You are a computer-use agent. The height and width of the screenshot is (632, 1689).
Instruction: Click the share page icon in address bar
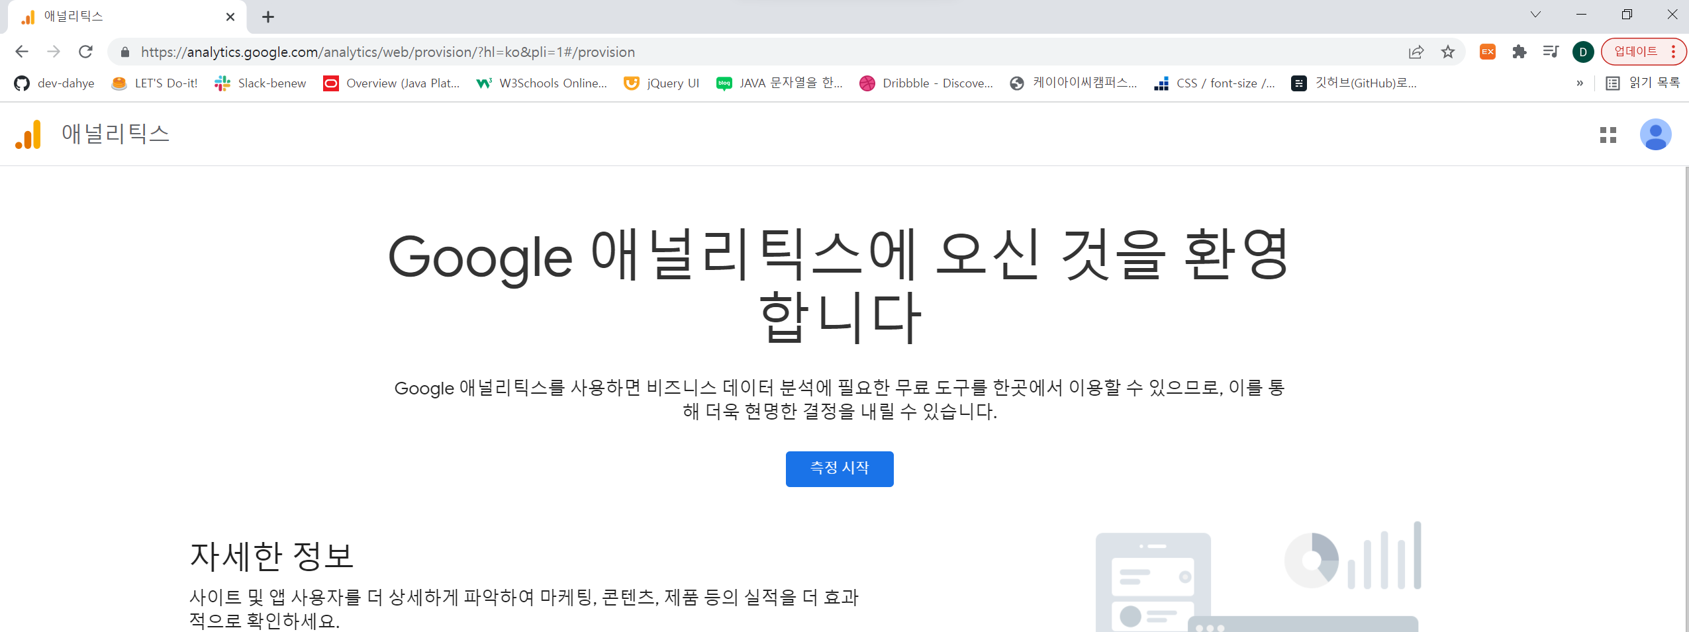click(1416, 52)
